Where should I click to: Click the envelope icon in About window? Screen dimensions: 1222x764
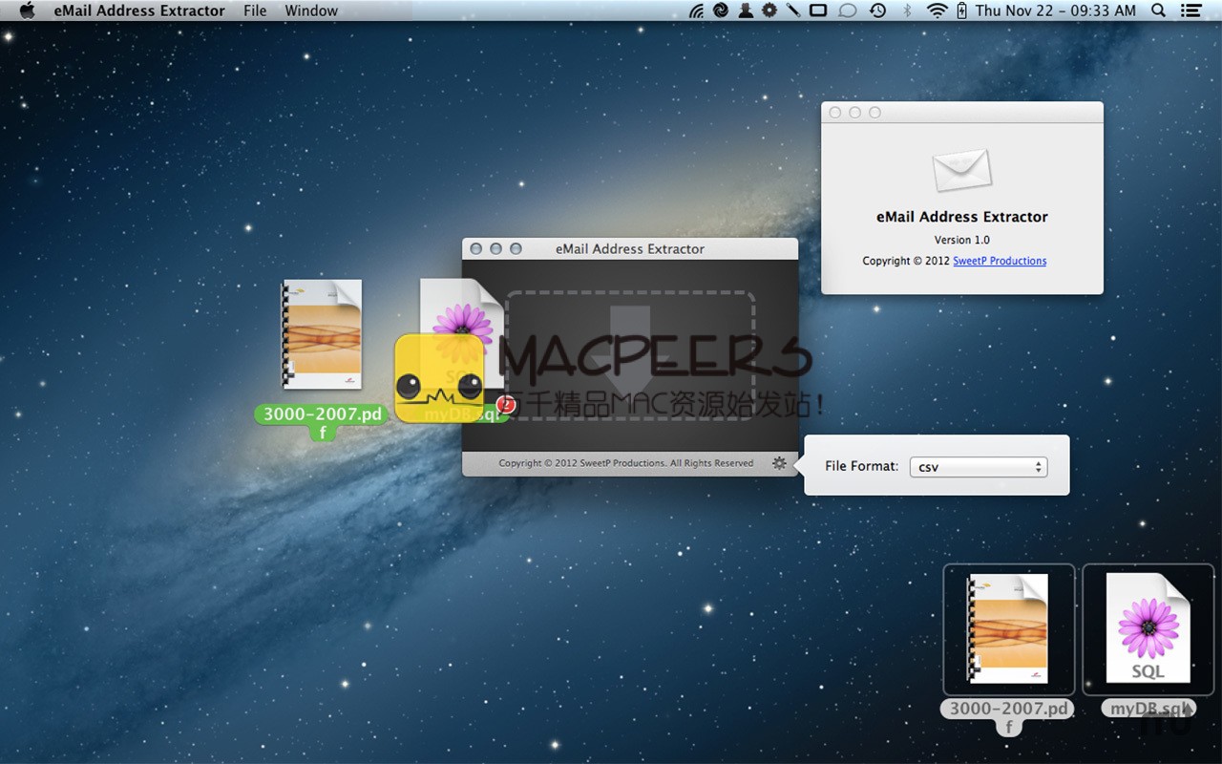[961, 171]
